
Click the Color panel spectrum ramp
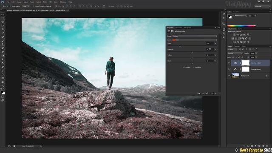(x=241, y=25)
